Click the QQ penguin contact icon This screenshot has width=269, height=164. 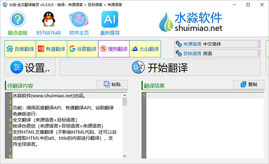[x=48, y=19]
